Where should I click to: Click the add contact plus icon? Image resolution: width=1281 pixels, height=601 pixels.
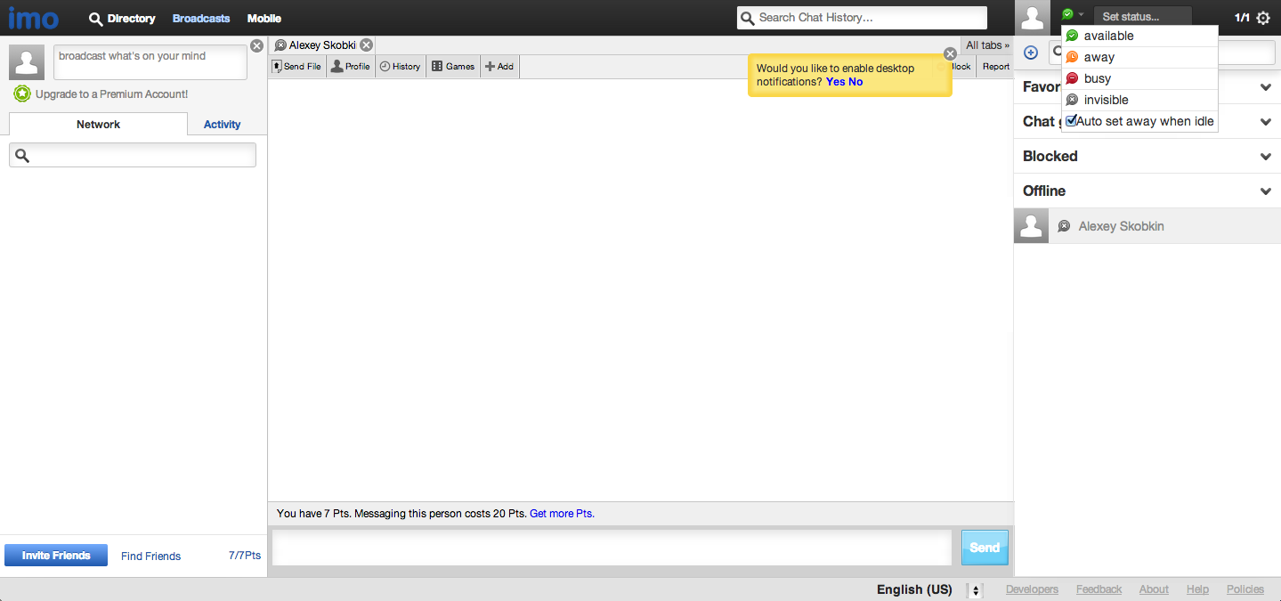coord(1031,53)
